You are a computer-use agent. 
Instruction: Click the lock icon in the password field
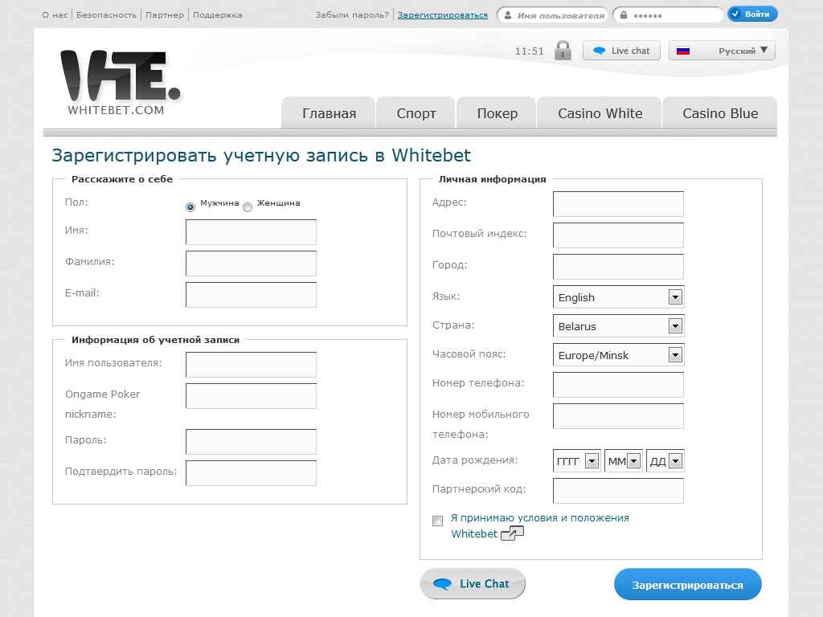[x=623, y=15]
